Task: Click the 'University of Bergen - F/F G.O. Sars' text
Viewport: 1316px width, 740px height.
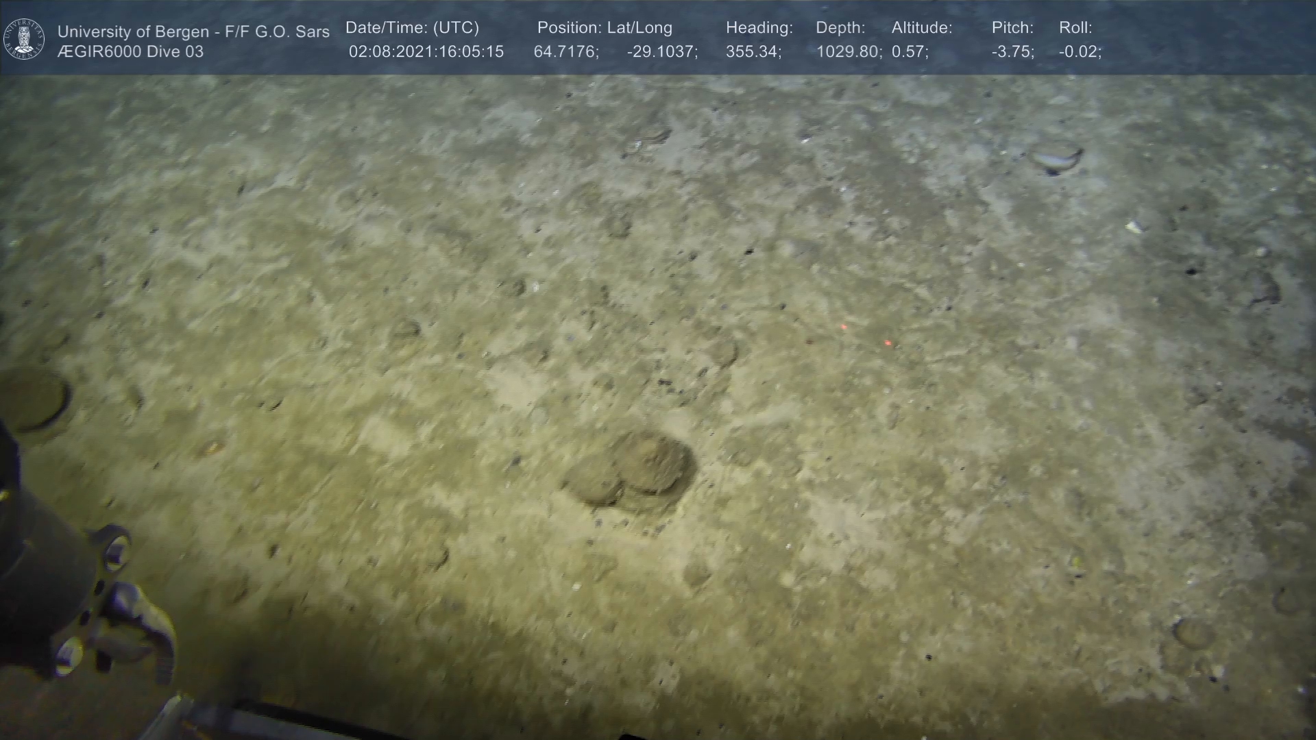Action: (193, 32)
